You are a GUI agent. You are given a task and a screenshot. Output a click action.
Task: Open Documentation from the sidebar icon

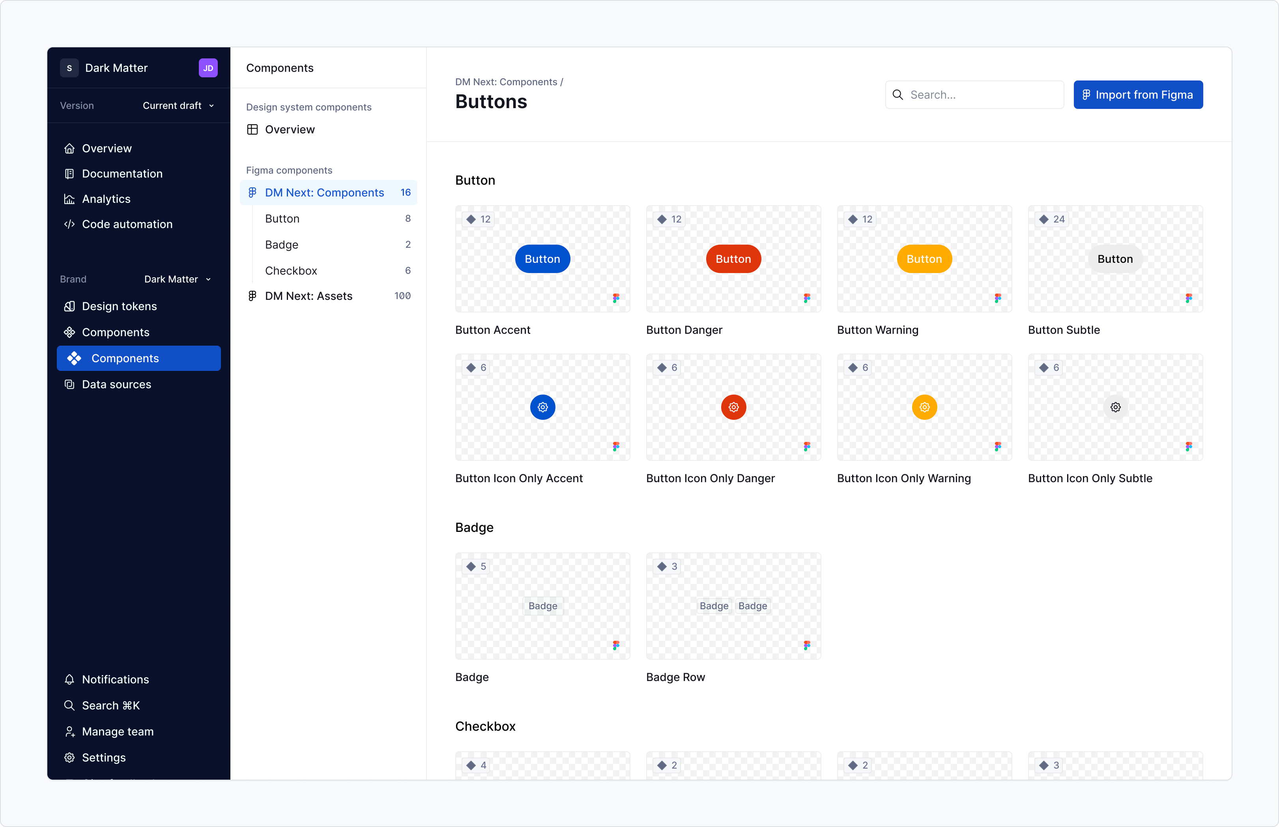[x=70, y=174]
